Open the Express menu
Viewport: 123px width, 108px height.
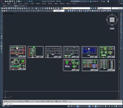(75, 4)
